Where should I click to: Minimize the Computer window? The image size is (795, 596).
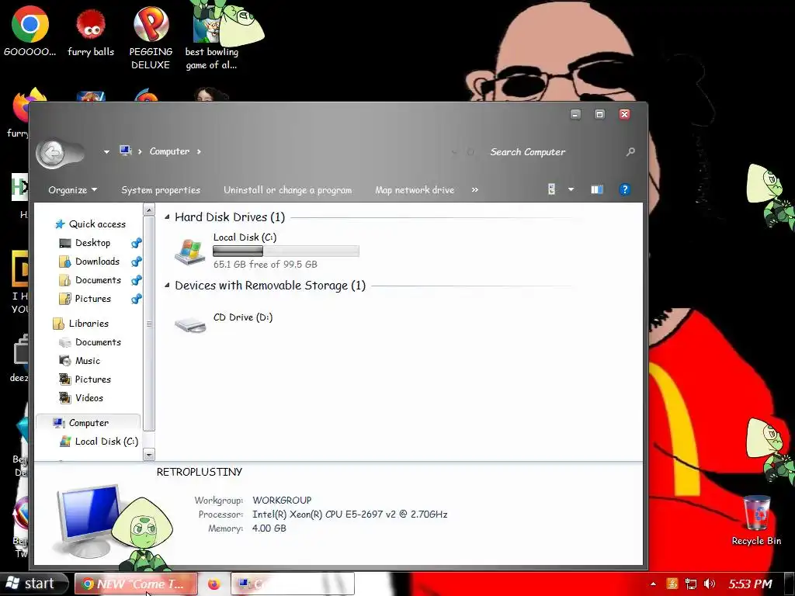(x=575, y=115)
